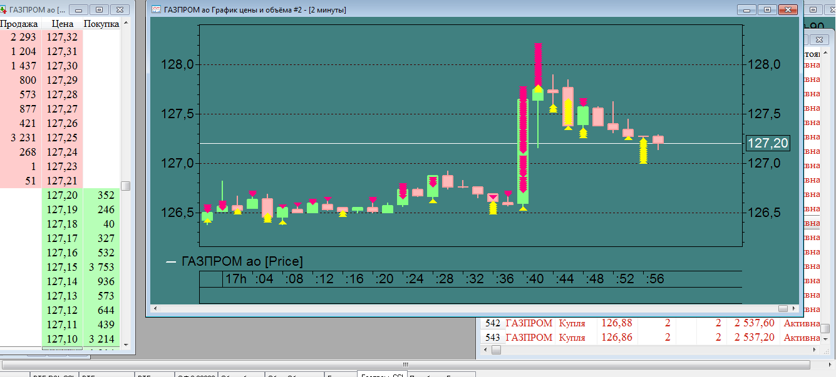Select the 127,14 bid price cell
Screen dimensions: 836x377
point(62,281)
